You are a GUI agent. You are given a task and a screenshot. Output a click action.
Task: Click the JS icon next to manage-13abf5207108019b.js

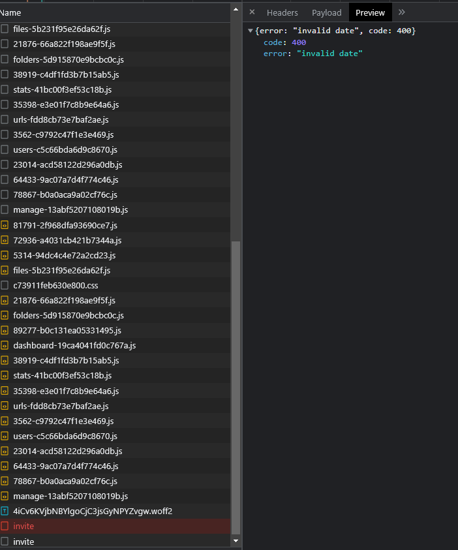coord(7,496)
